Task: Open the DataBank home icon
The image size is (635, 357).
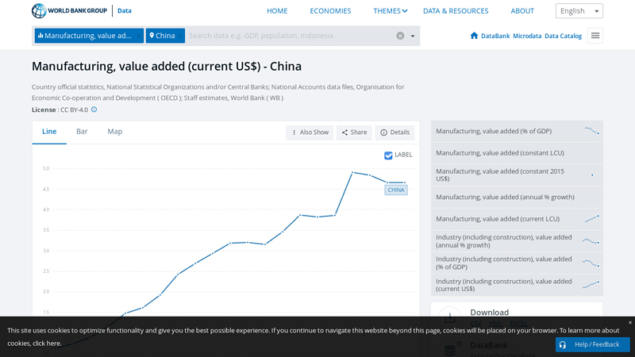Action: [474, 36]
